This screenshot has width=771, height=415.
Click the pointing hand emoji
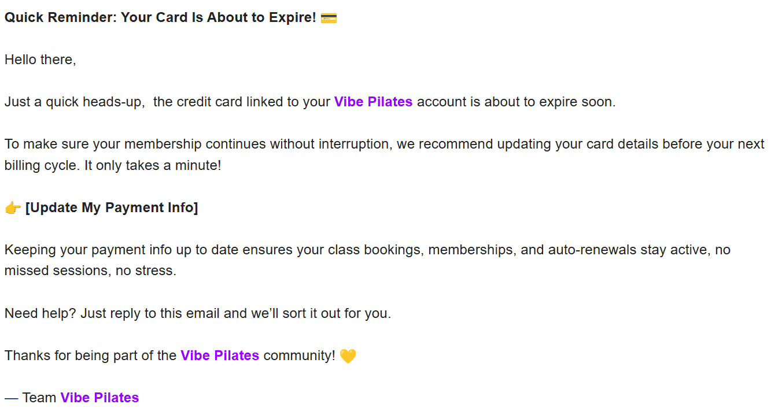point(13,208)
